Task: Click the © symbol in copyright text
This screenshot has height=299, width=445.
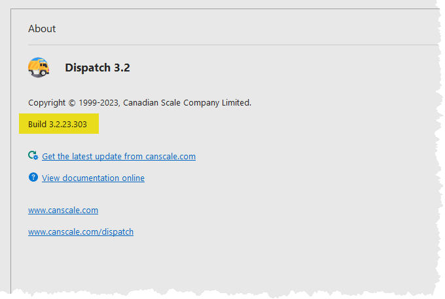Action: 71,102
